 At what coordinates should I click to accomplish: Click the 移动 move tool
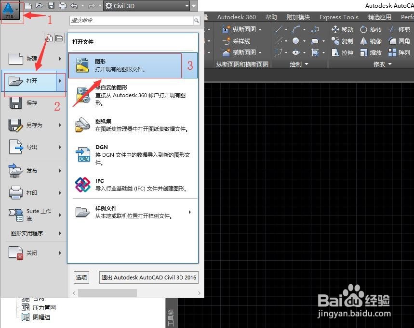tap(343, 29)
